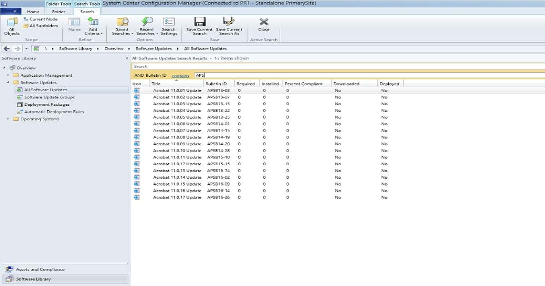Click the Folder Tools contextual tab
Screen dimensions: 545x286
coord(59,4)
